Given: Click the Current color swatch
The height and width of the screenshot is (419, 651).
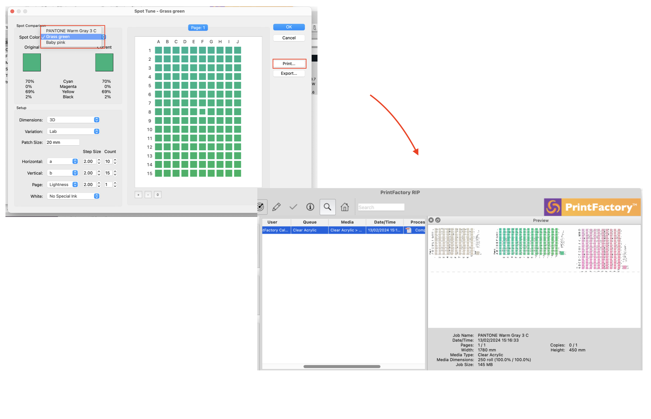Looking at the screenshot, I should (104, 62).
